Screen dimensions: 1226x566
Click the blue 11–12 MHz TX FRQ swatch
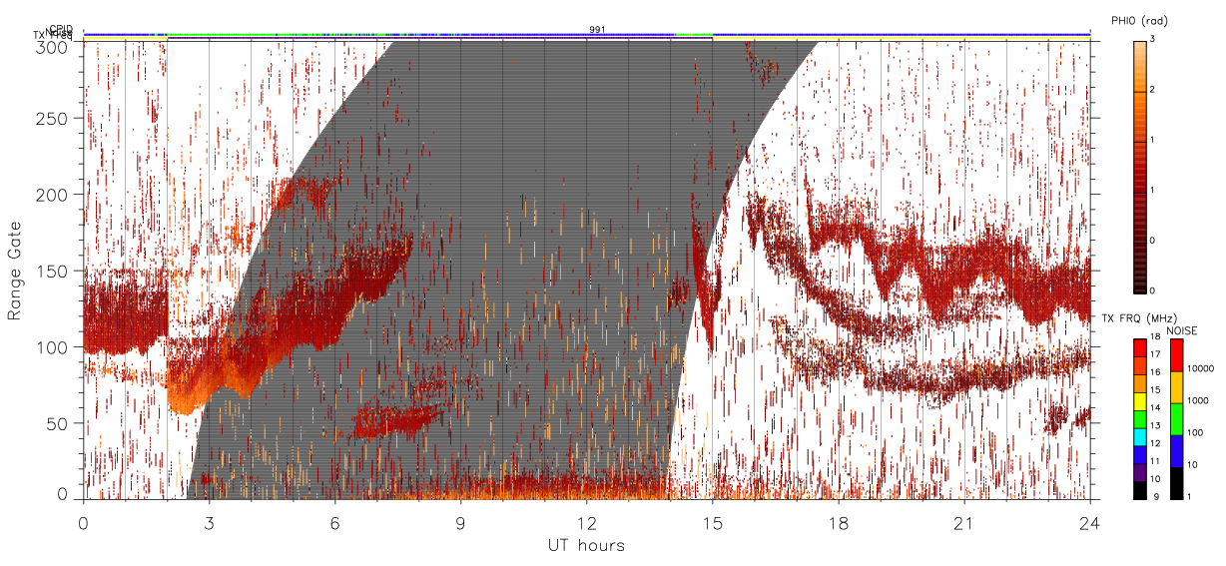(1139, 454)
